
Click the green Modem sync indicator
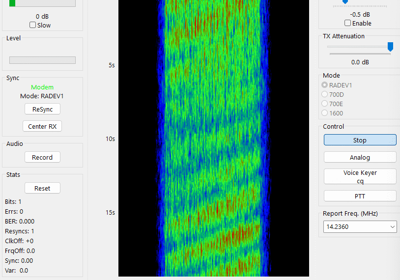[x=42, y=87]
